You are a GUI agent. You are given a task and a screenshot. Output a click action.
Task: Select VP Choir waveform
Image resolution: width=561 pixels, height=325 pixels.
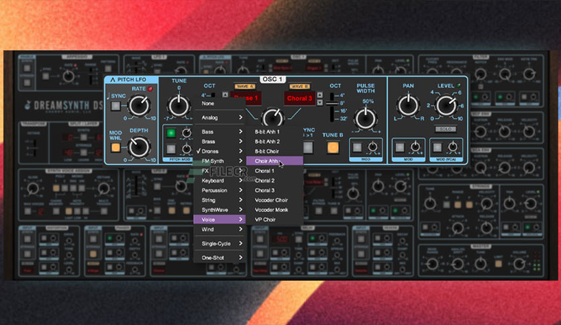point(274,220)
